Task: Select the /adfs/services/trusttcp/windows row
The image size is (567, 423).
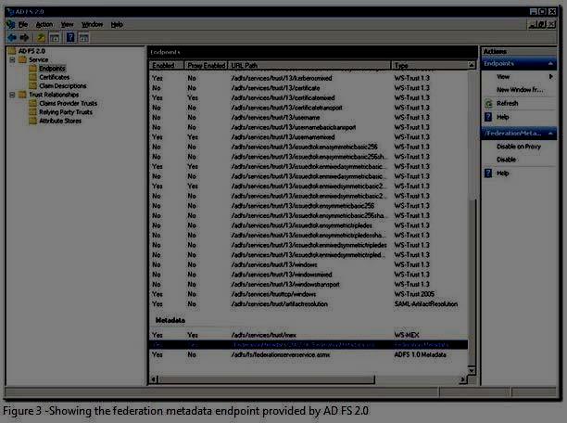Action: click(309, 294)
